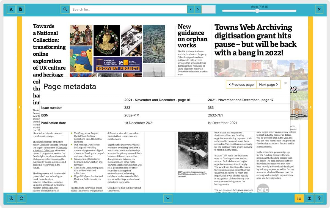Click the Towns Web Archiving grant headline
The width and height of the screenshot is (330, 208).
(255, 40)
